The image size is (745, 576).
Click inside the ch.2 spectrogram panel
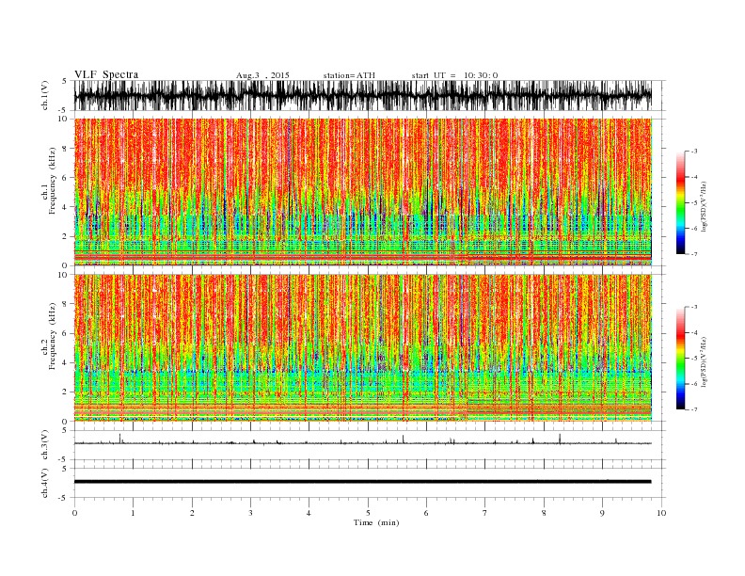point(362,347)
